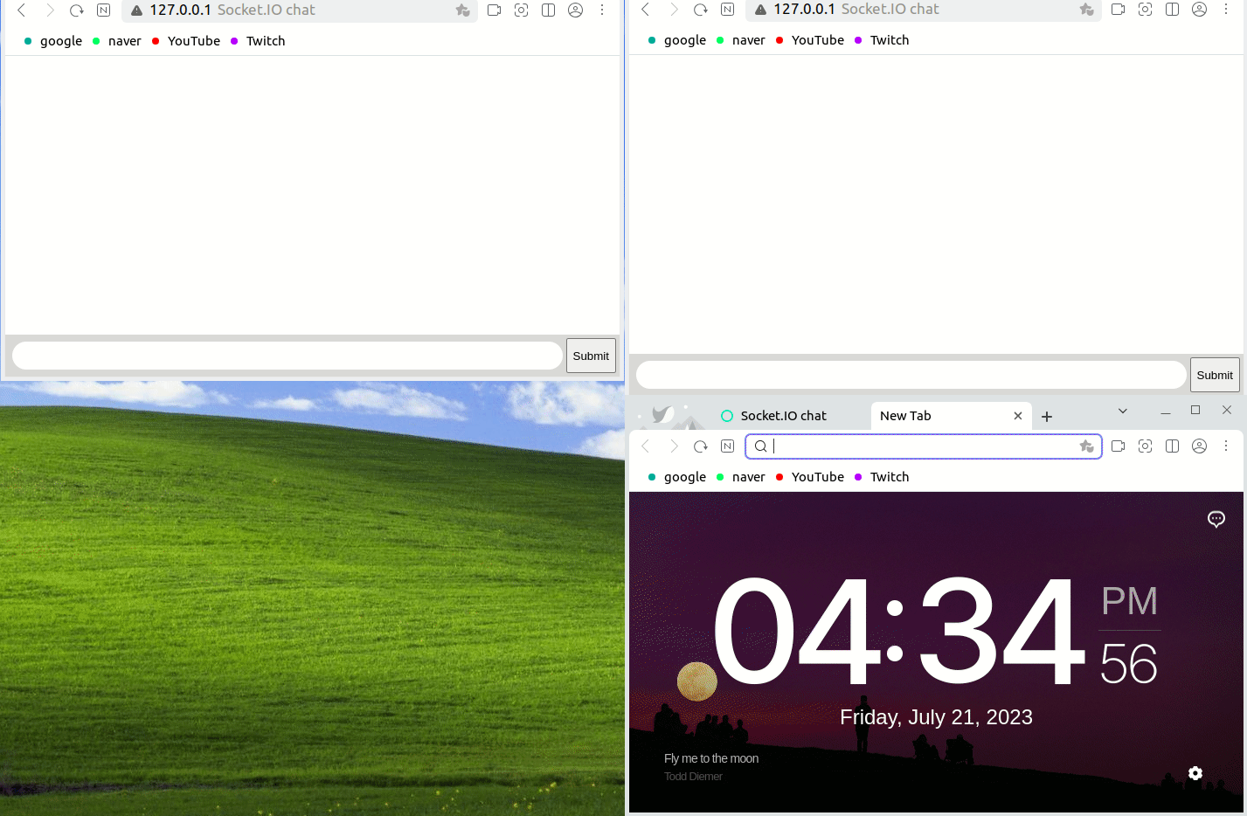The height and width of the screenshot is (816, 1247).
Task: Open Twitch bookmark in top-right window
Action: (882, 40)
